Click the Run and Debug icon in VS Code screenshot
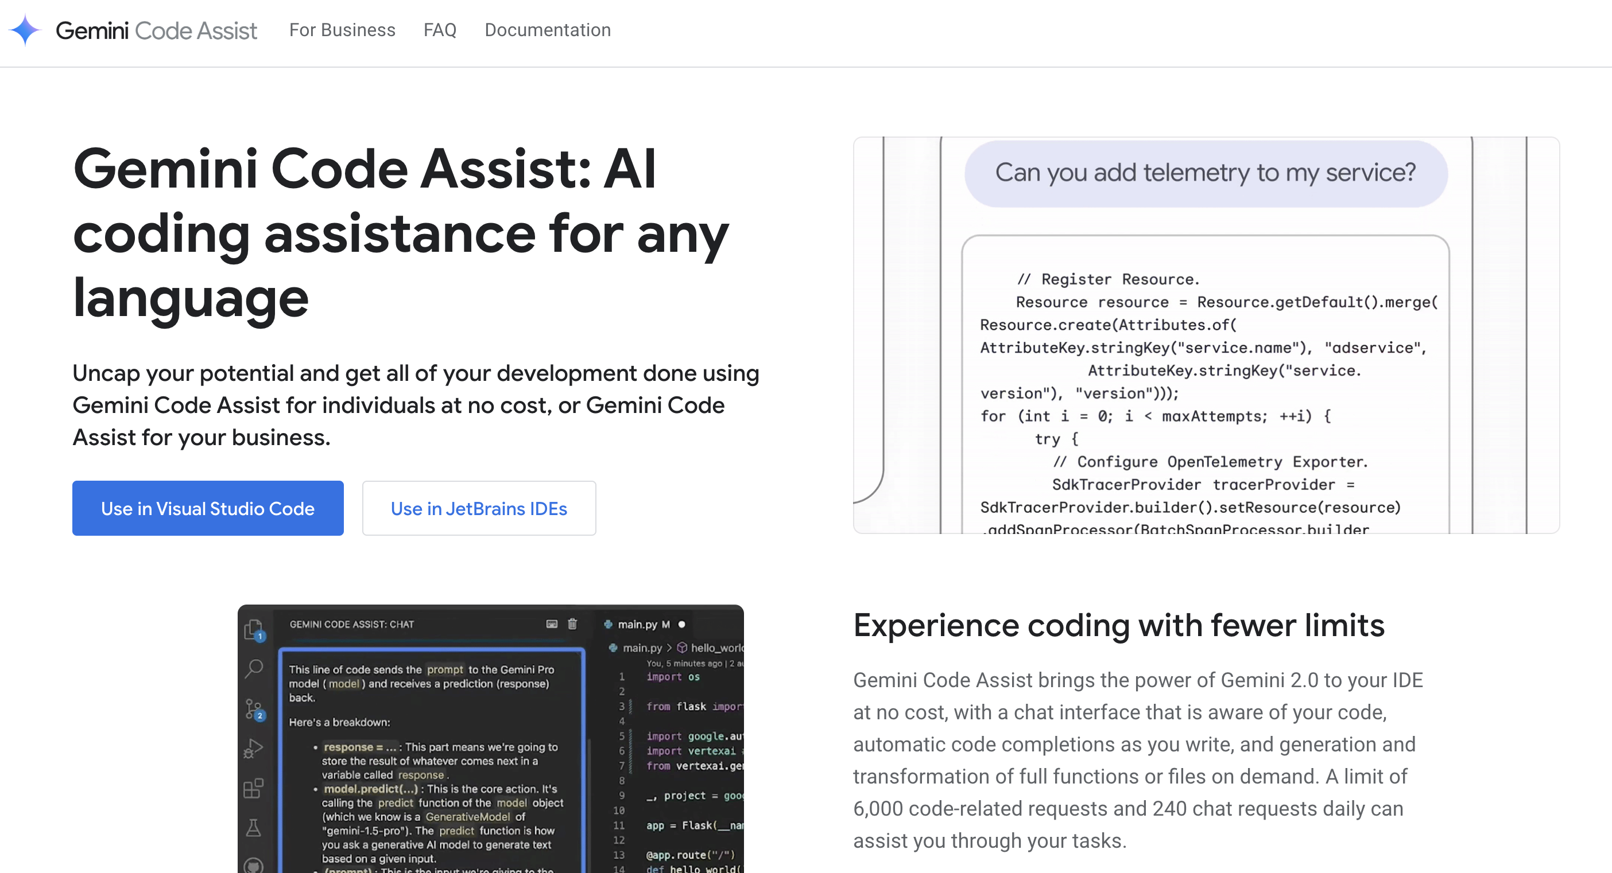The width and height of the screenshot is (1612, 873). pyautogui.click(x=253, y=749)
